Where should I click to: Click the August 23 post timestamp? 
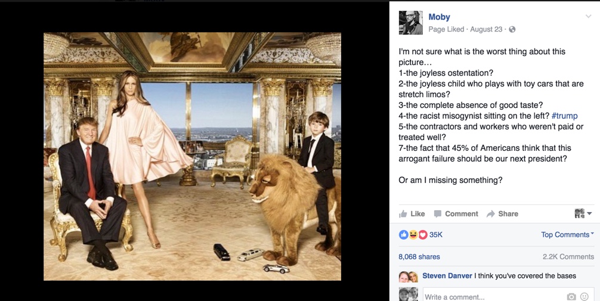pos(486,29)
